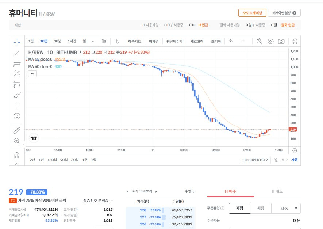Show previous order book grouping with left arrow
The width and height of the screenshot is (323, 229).
click(x=128, y=192)
